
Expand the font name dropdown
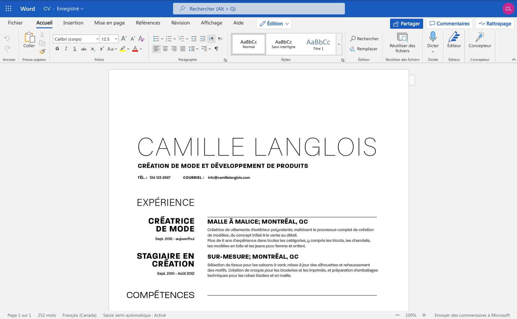pos(97,39)
